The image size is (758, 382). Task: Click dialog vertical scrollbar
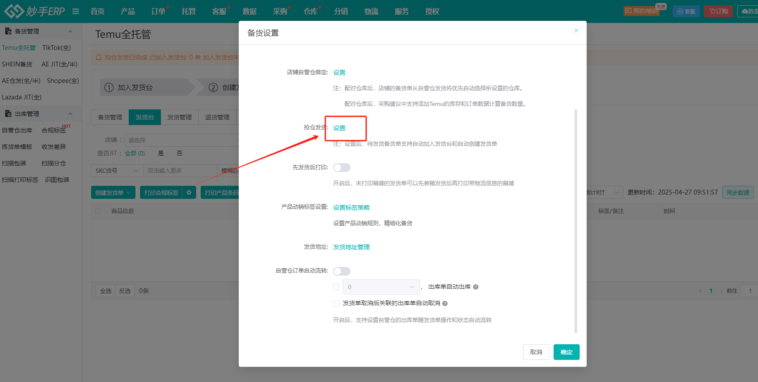[x=576, y=221]
